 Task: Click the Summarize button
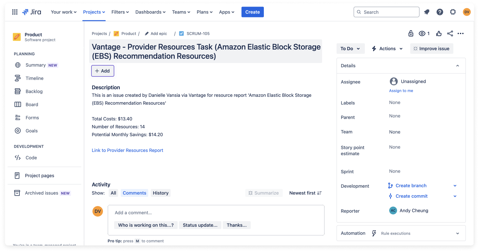coord(264,193)
